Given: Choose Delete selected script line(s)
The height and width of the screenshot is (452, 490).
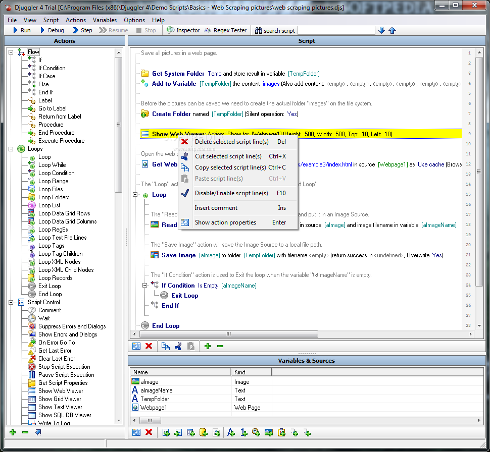Looking at the screenshot, I should click(238, 142).
